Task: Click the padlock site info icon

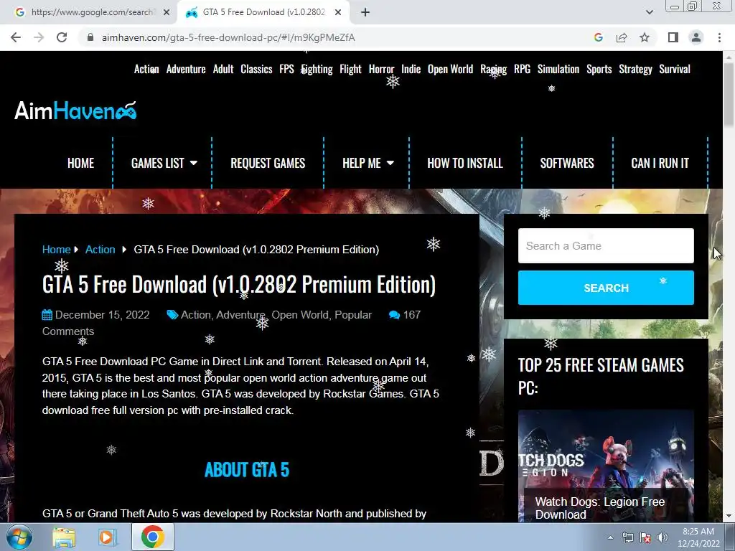Action: pos(90,37)
